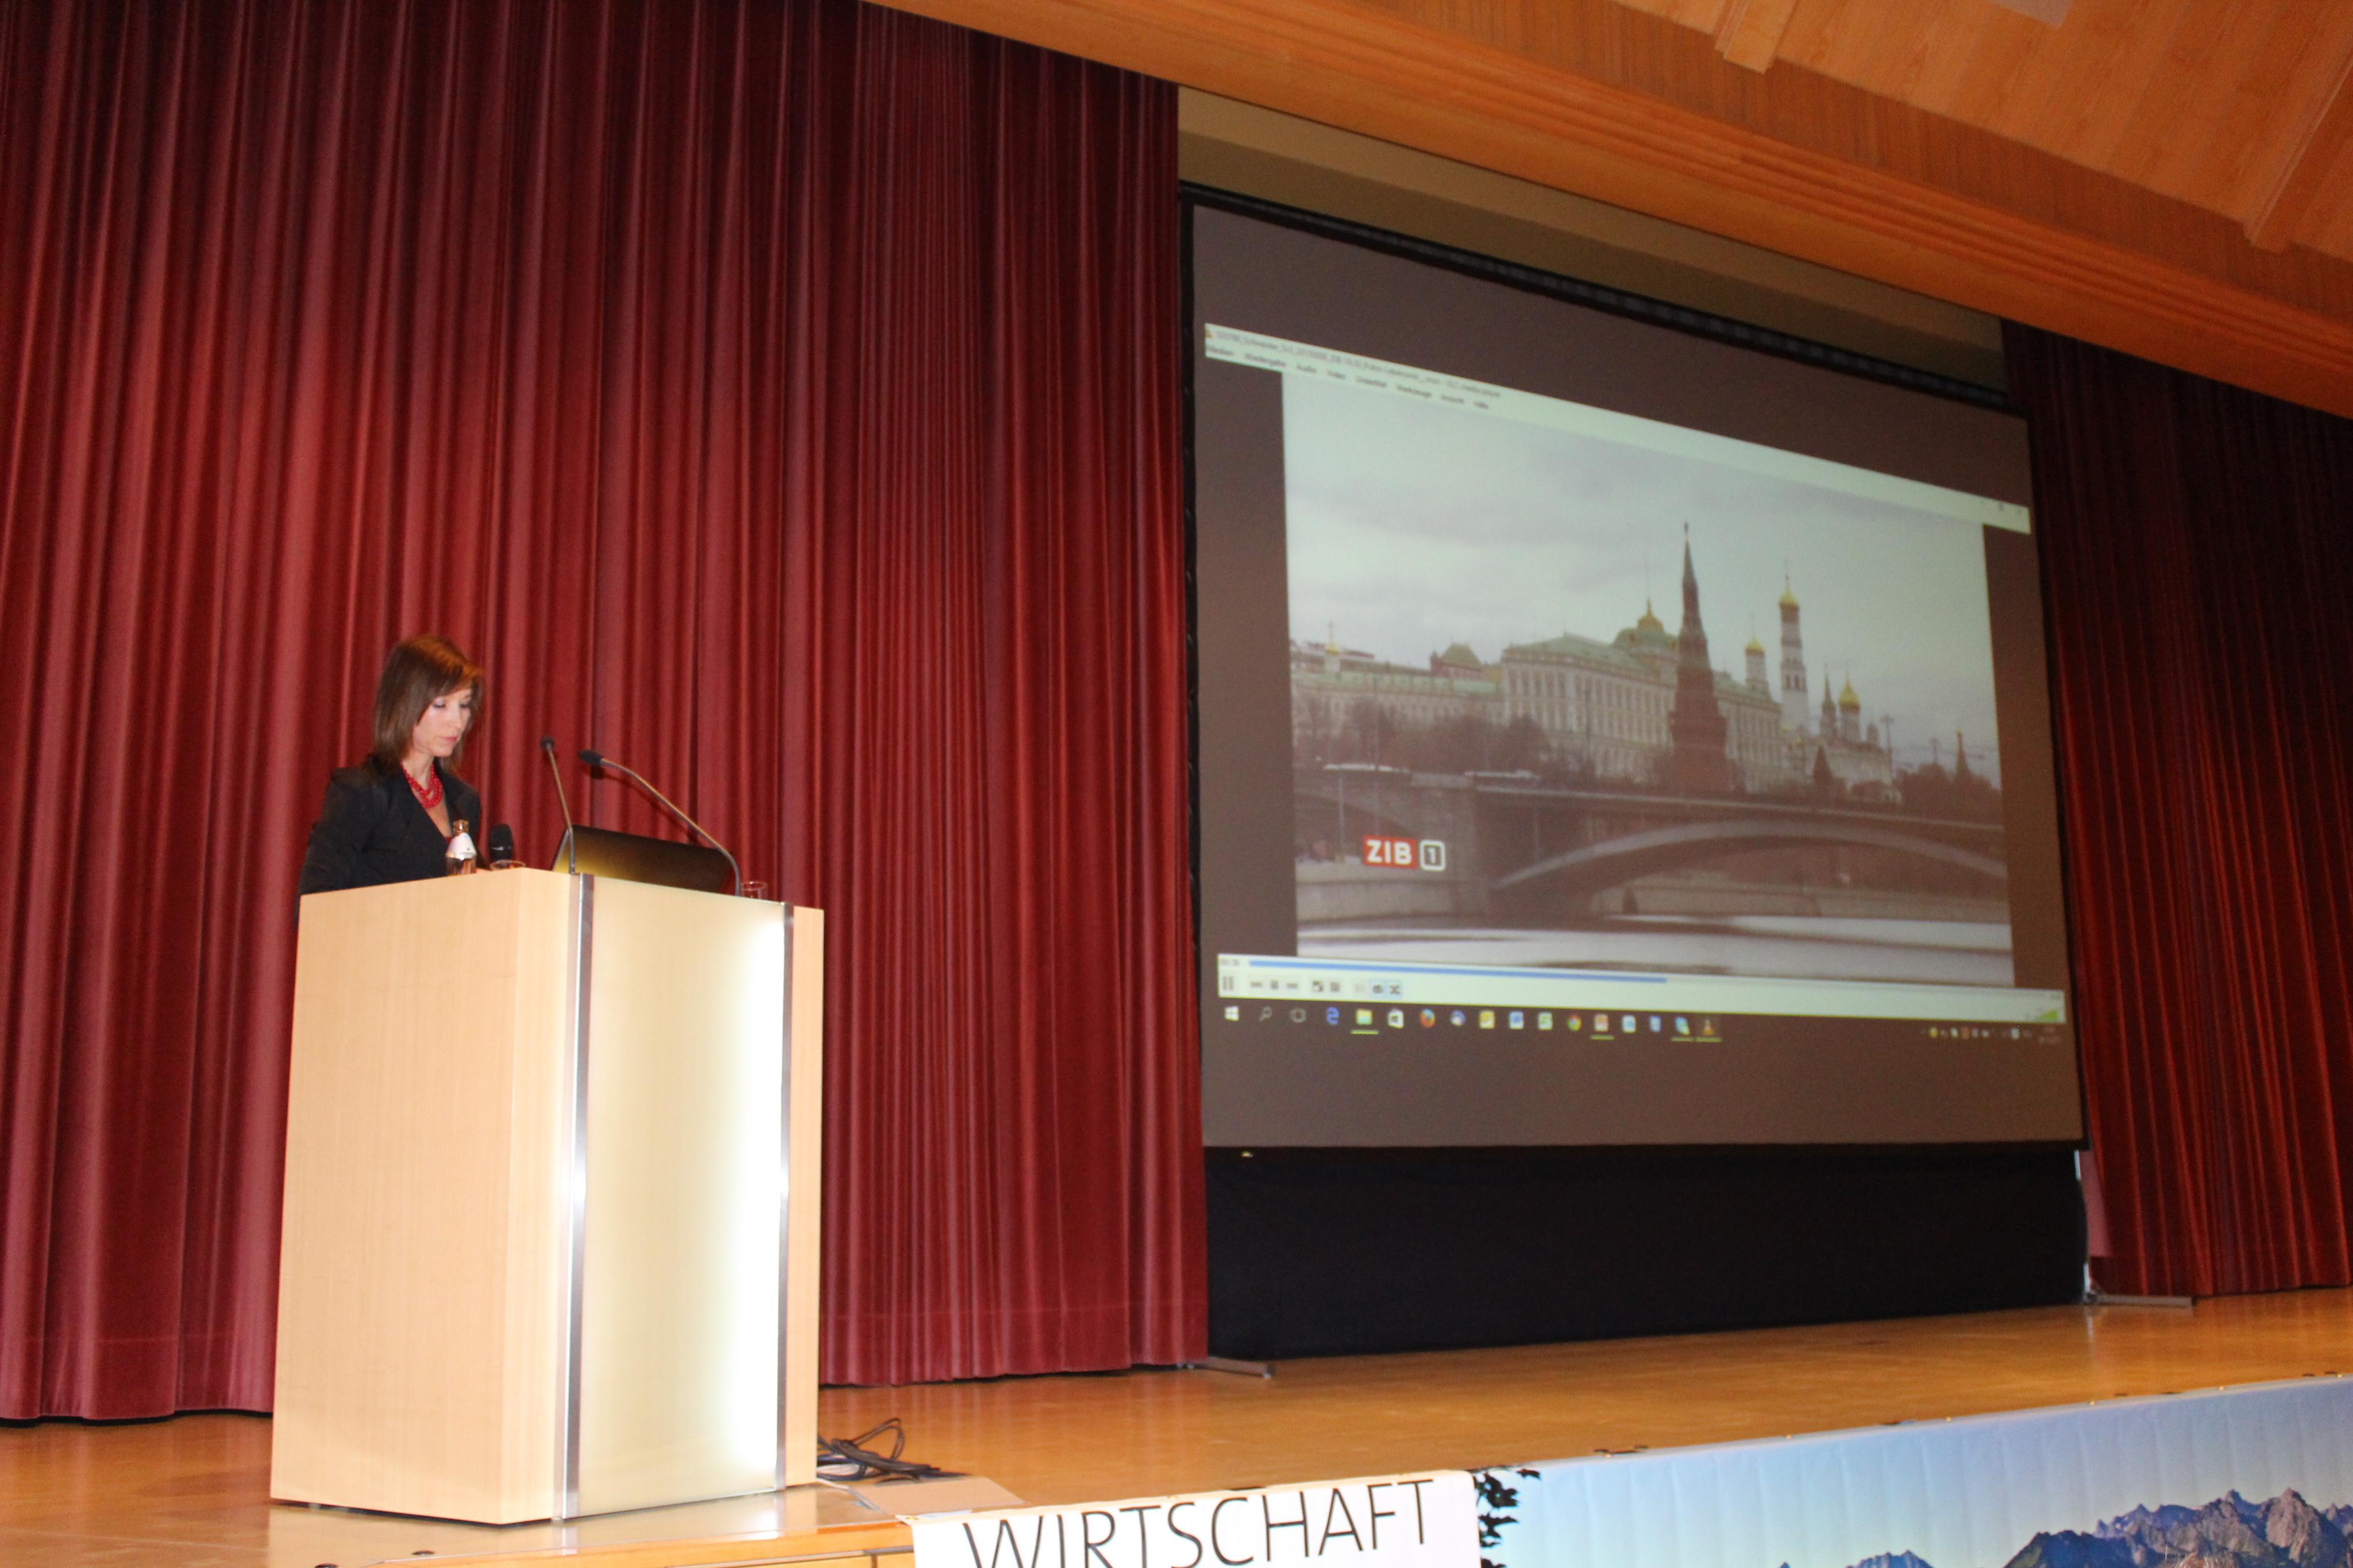The image size is (2353, 1568).
Task: Open the Untertitel menu
Action: [1372, 383]
